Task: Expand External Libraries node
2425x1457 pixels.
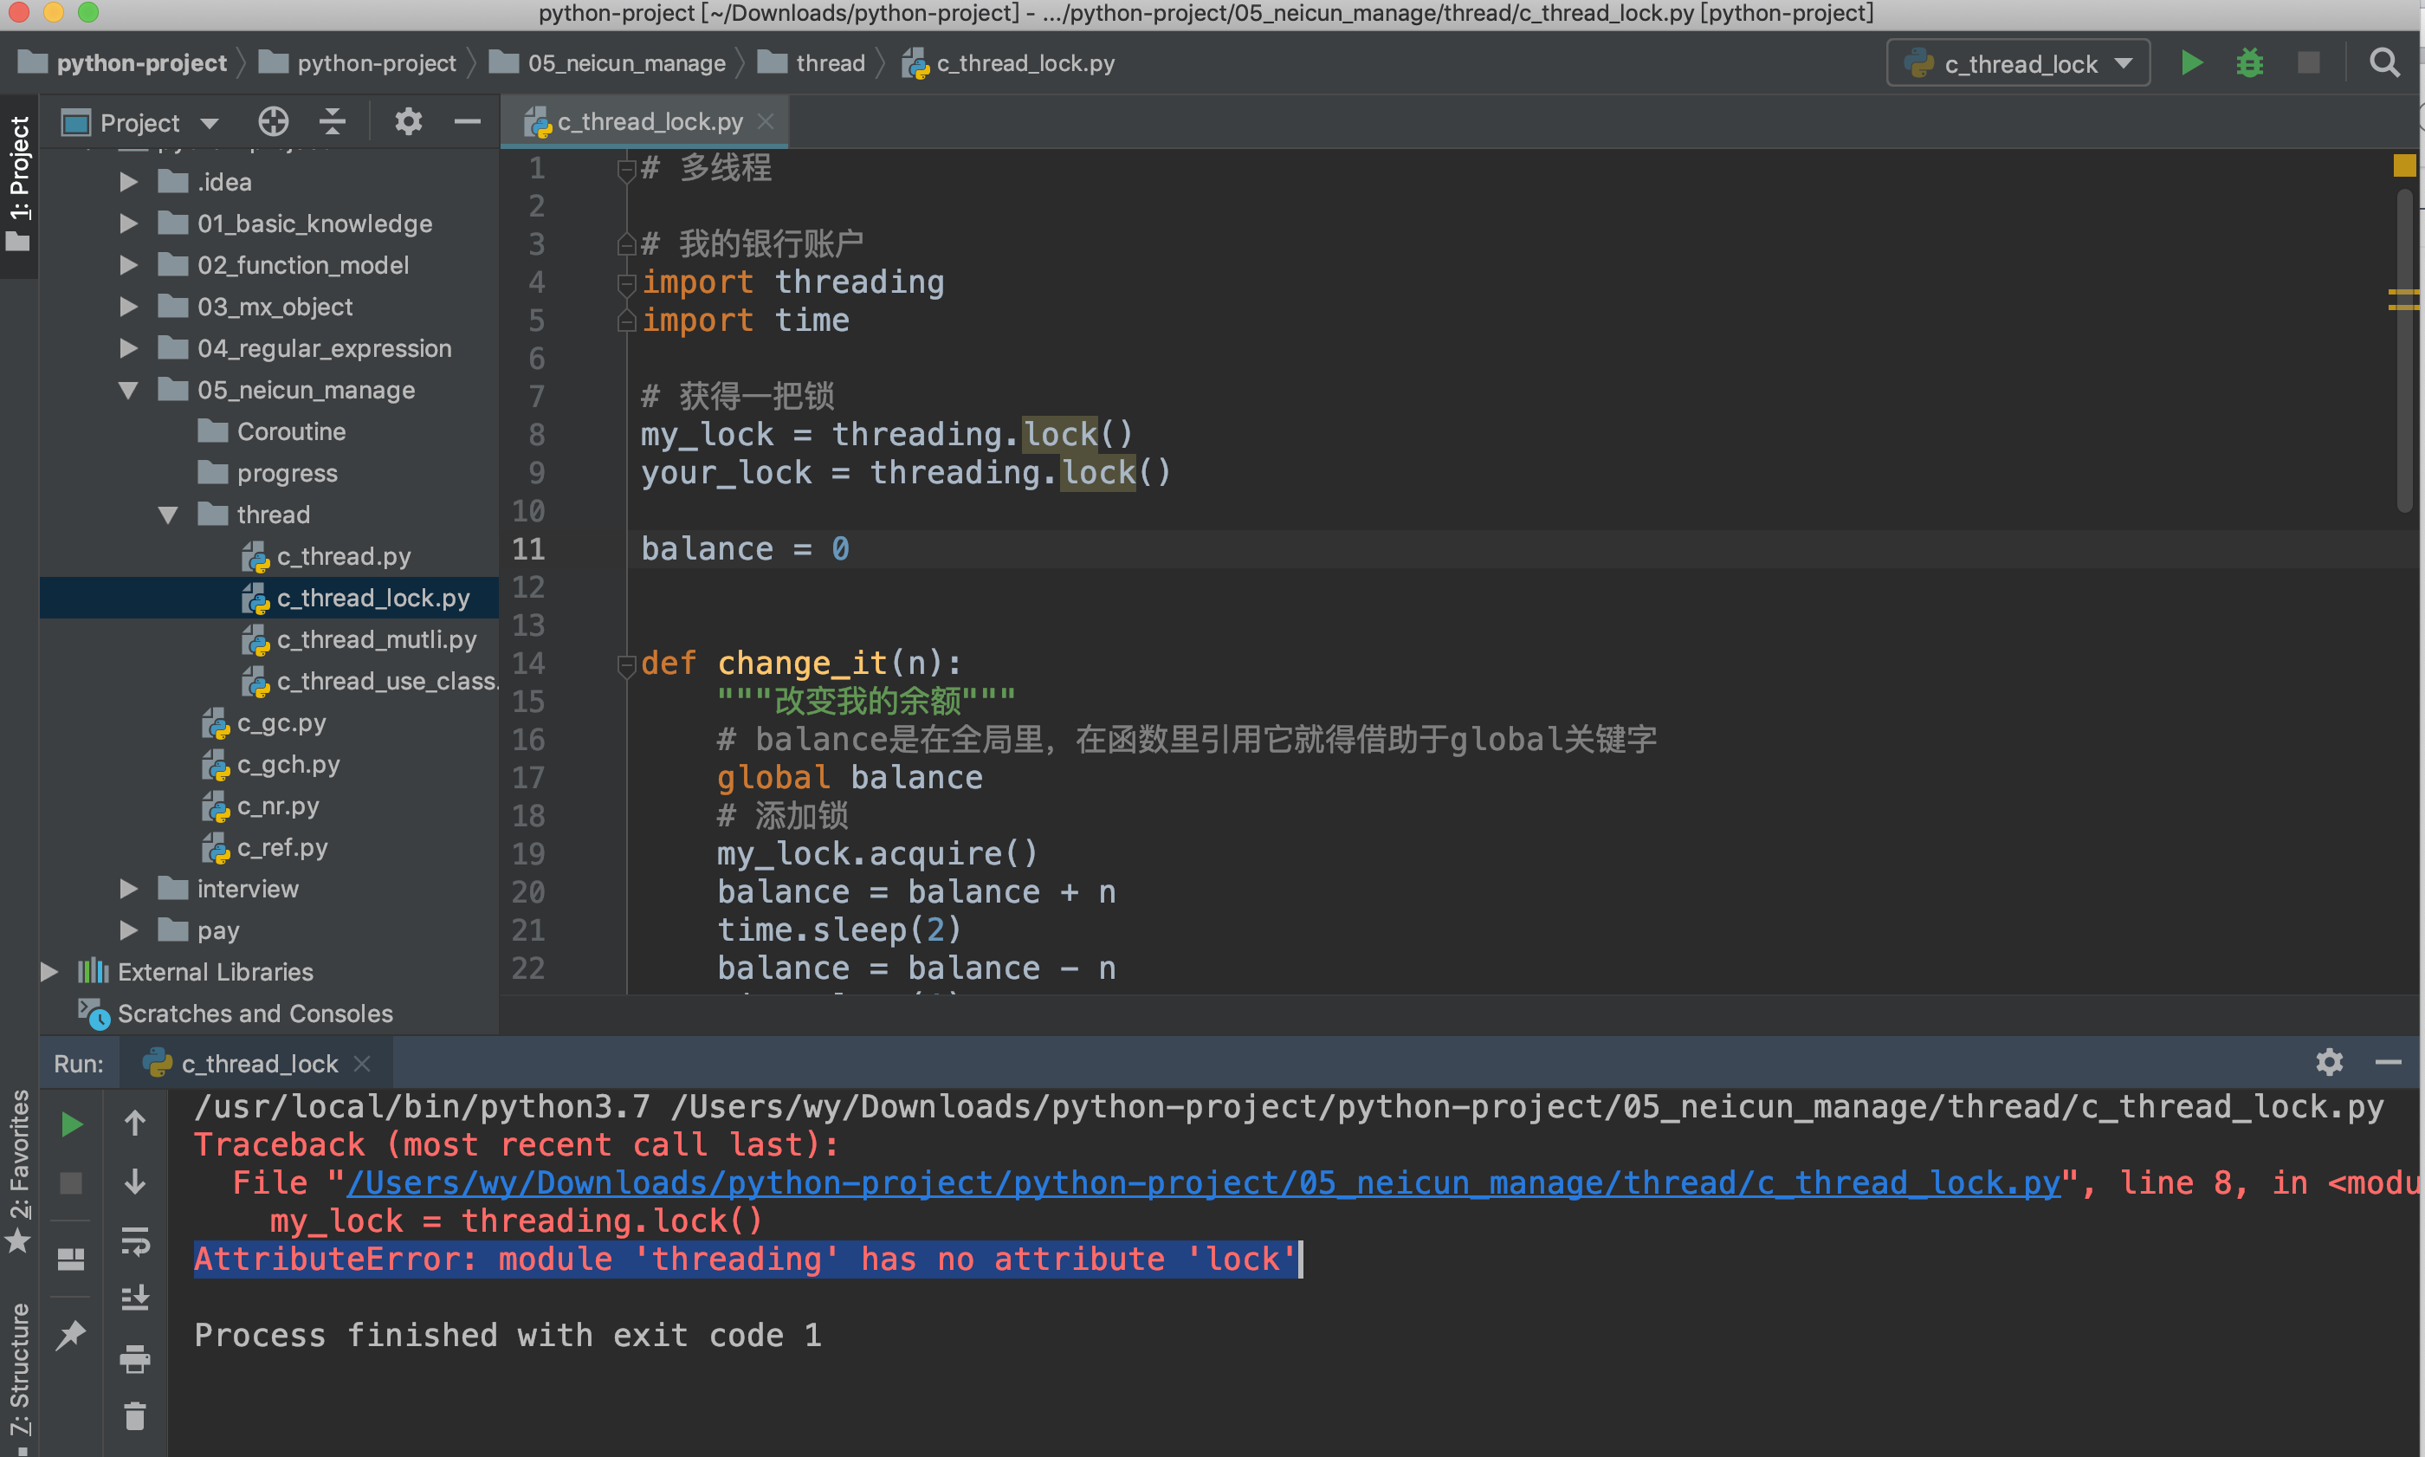Action: (48, 972)
